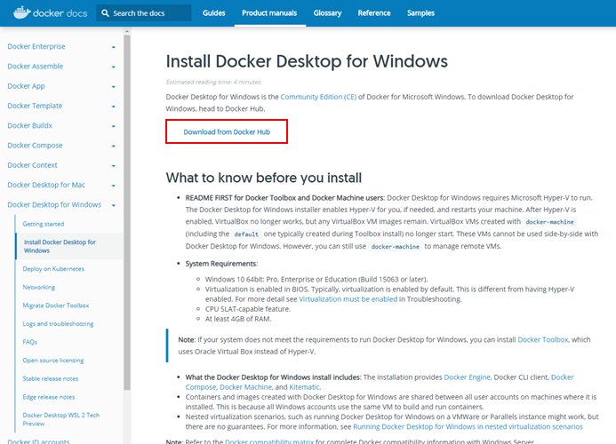Expand the Docker Compose arrow
This screenshot has width=616, height=444.
114,146
